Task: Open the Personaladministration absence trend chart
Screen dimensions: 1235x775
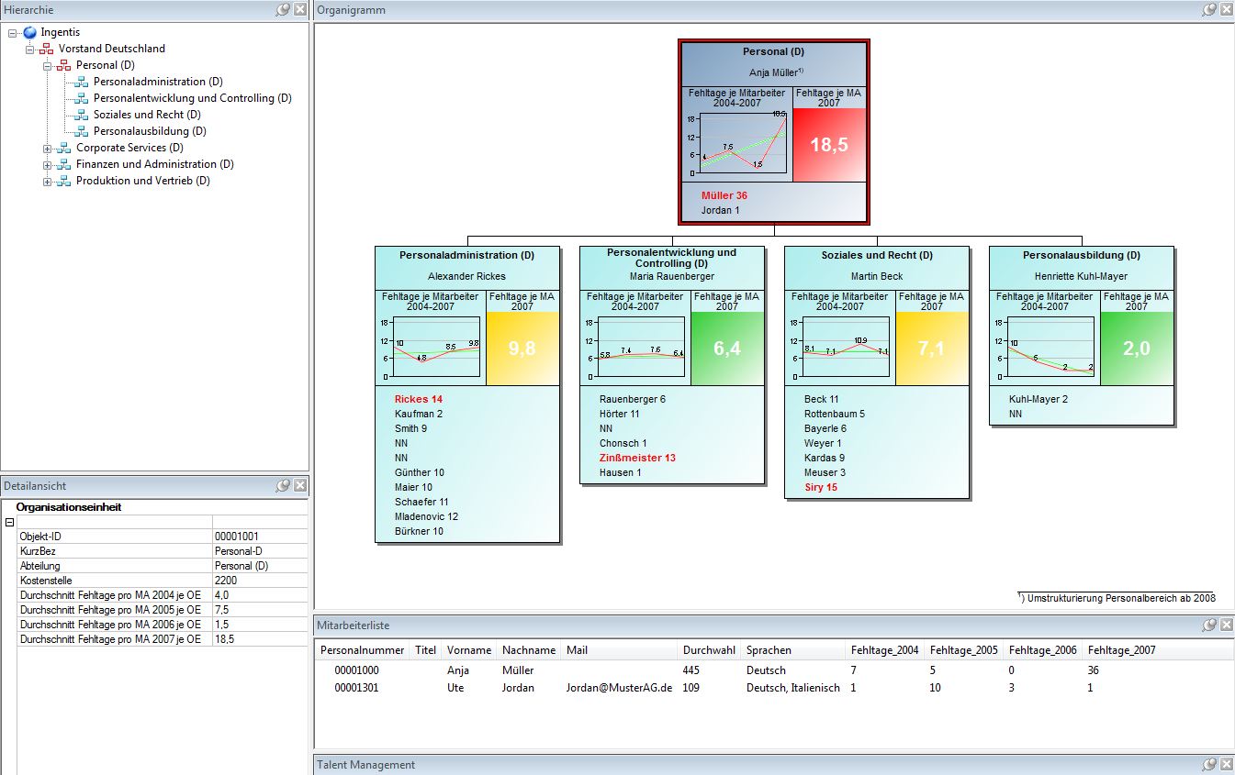Action: click(431, 347)
